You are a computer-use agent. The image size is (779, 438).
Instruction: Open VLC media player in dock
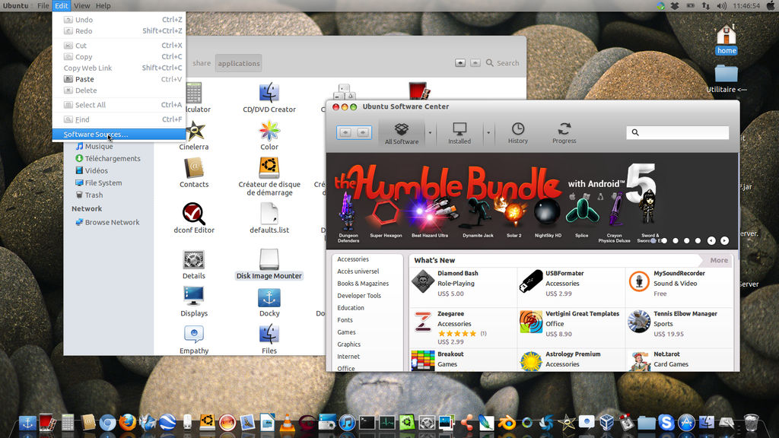(x=287, y=423)
